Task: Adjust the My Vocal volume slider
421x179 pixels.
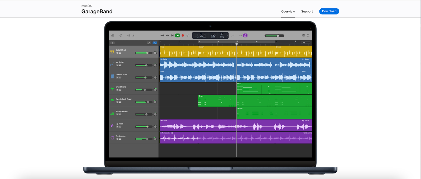Action: tap(144, 127)
